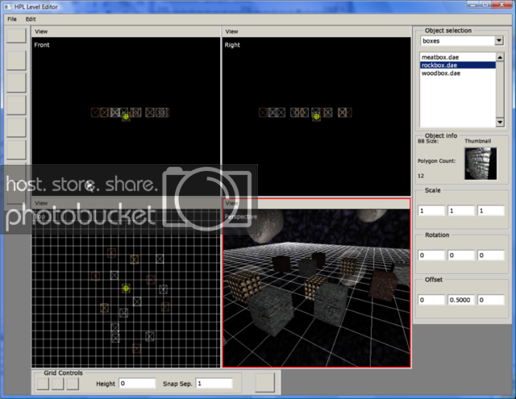The image size is (516, 399).
Task: Click the rockbox thumbnail preview in Object info
Action: click(481, 164)
